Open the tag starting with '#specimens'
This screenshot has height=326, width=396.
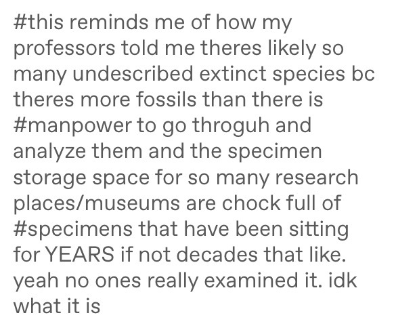185,267
